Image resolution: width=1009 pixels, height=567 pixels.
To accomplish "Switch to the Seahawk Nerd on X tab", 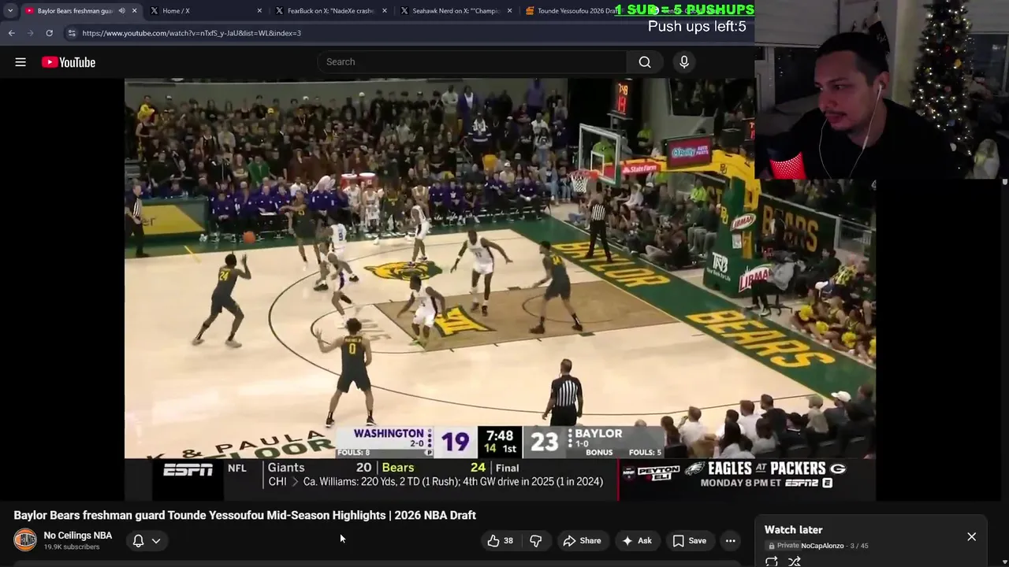I will (455, 11).
